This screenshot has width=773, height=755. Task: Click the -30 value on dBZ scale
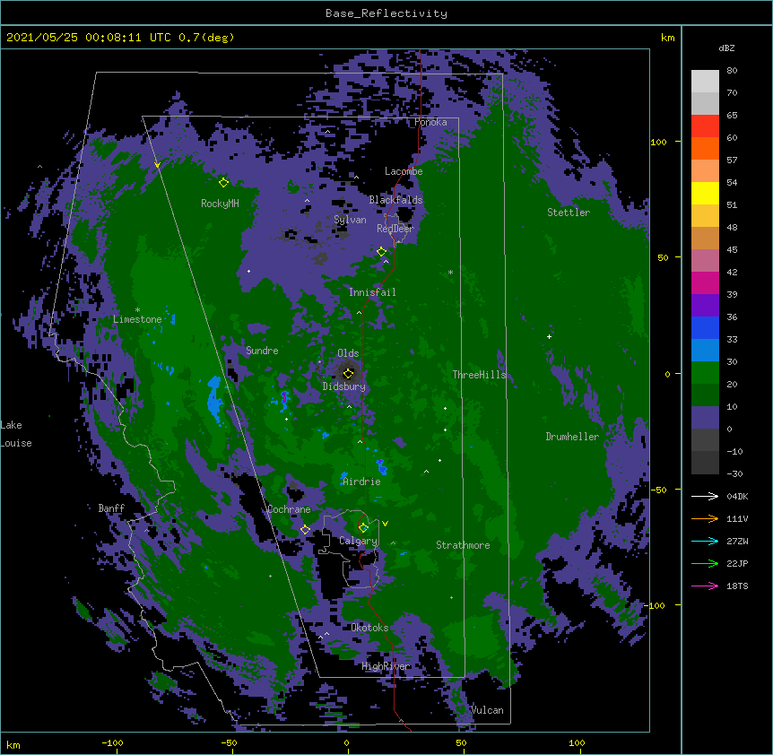[x=734, y=474]
